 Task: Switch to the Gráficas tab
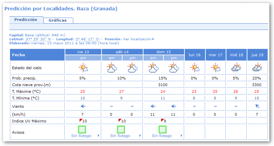(x=58, y=20)
